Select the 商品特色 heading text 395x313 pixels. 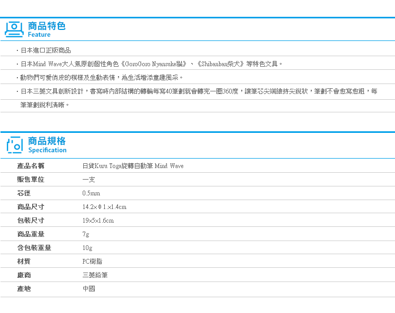46,26
